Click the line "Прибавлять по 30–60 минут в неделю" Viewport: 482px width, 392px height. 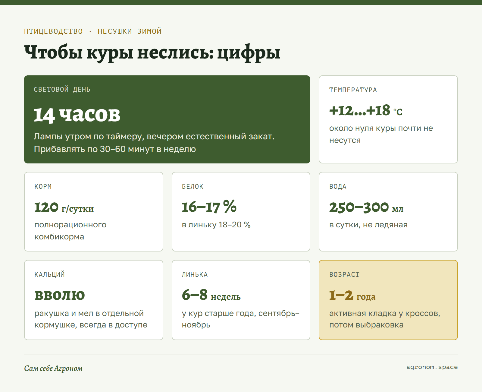115,149
